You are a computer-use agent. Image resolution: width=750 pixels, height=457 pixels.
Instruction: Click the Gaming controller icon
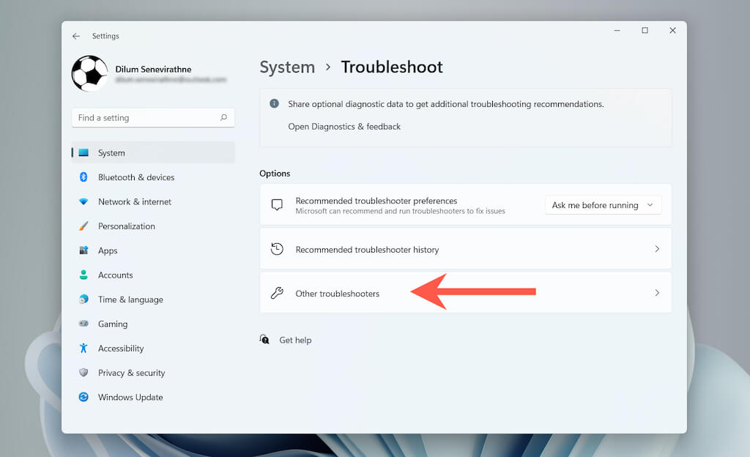tap(83, 324)
